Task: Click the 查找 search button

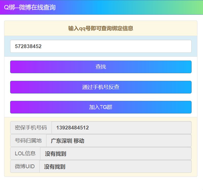Action: click(100, 67)
